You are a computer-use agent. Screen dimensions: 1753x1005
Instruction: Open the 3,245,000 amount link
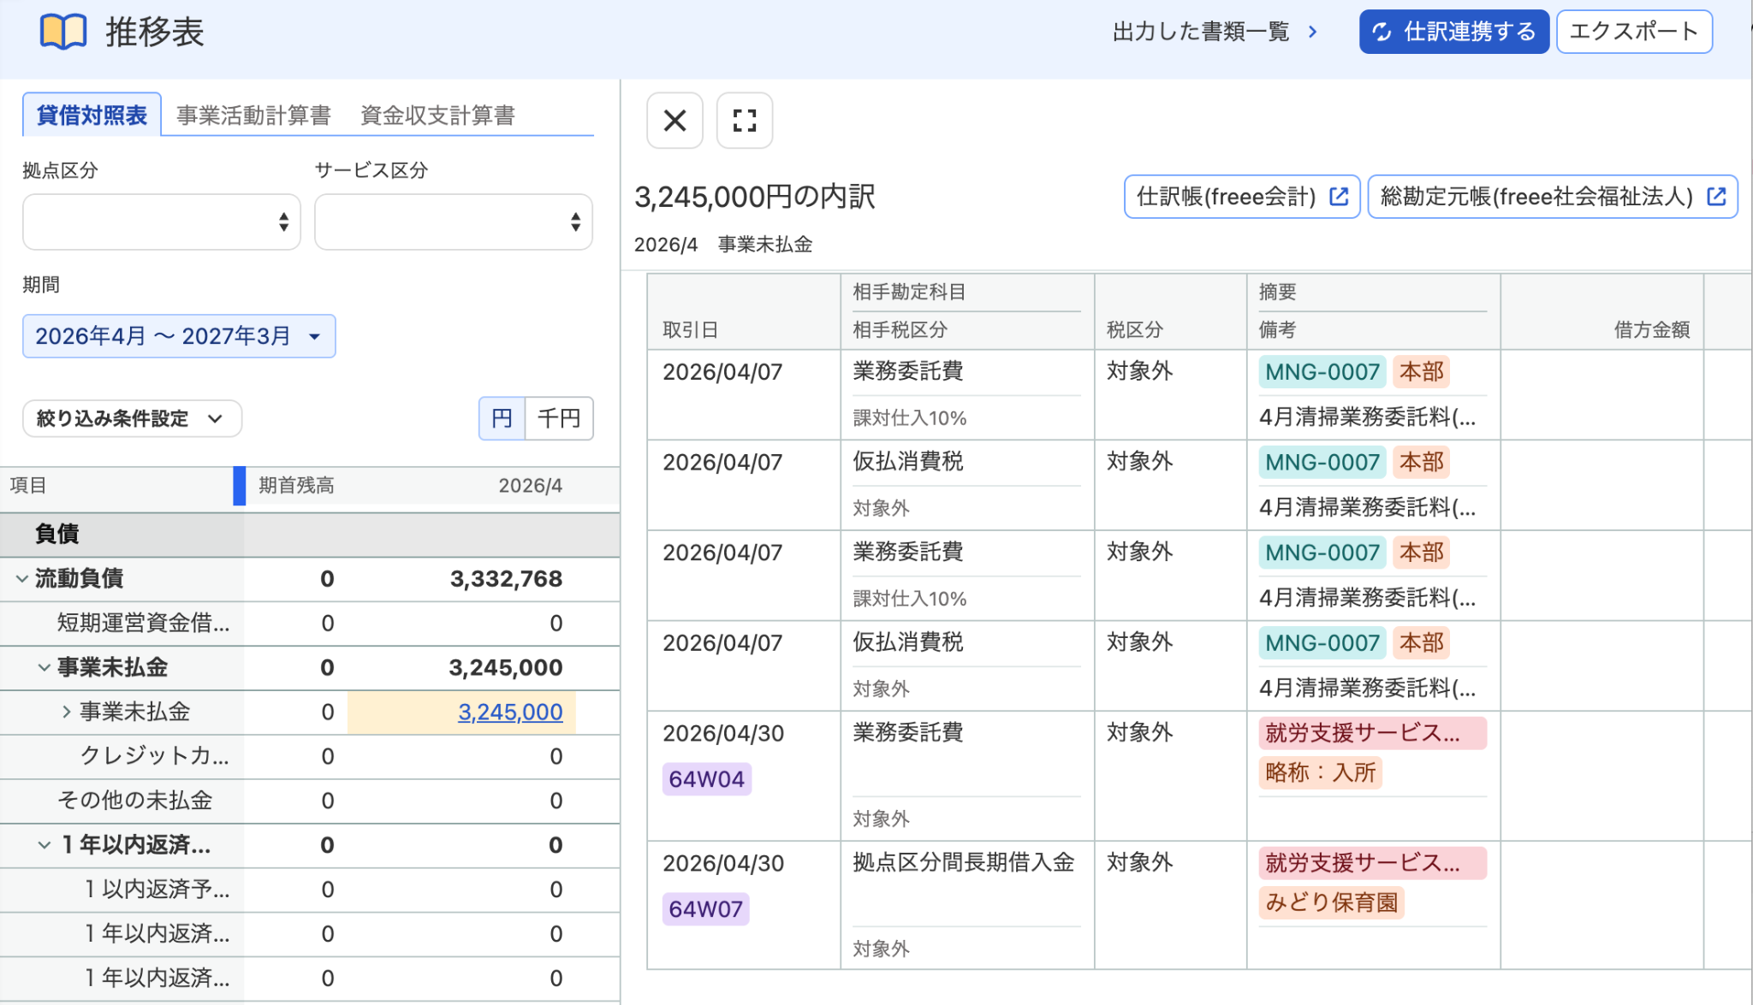click(510, 712)
